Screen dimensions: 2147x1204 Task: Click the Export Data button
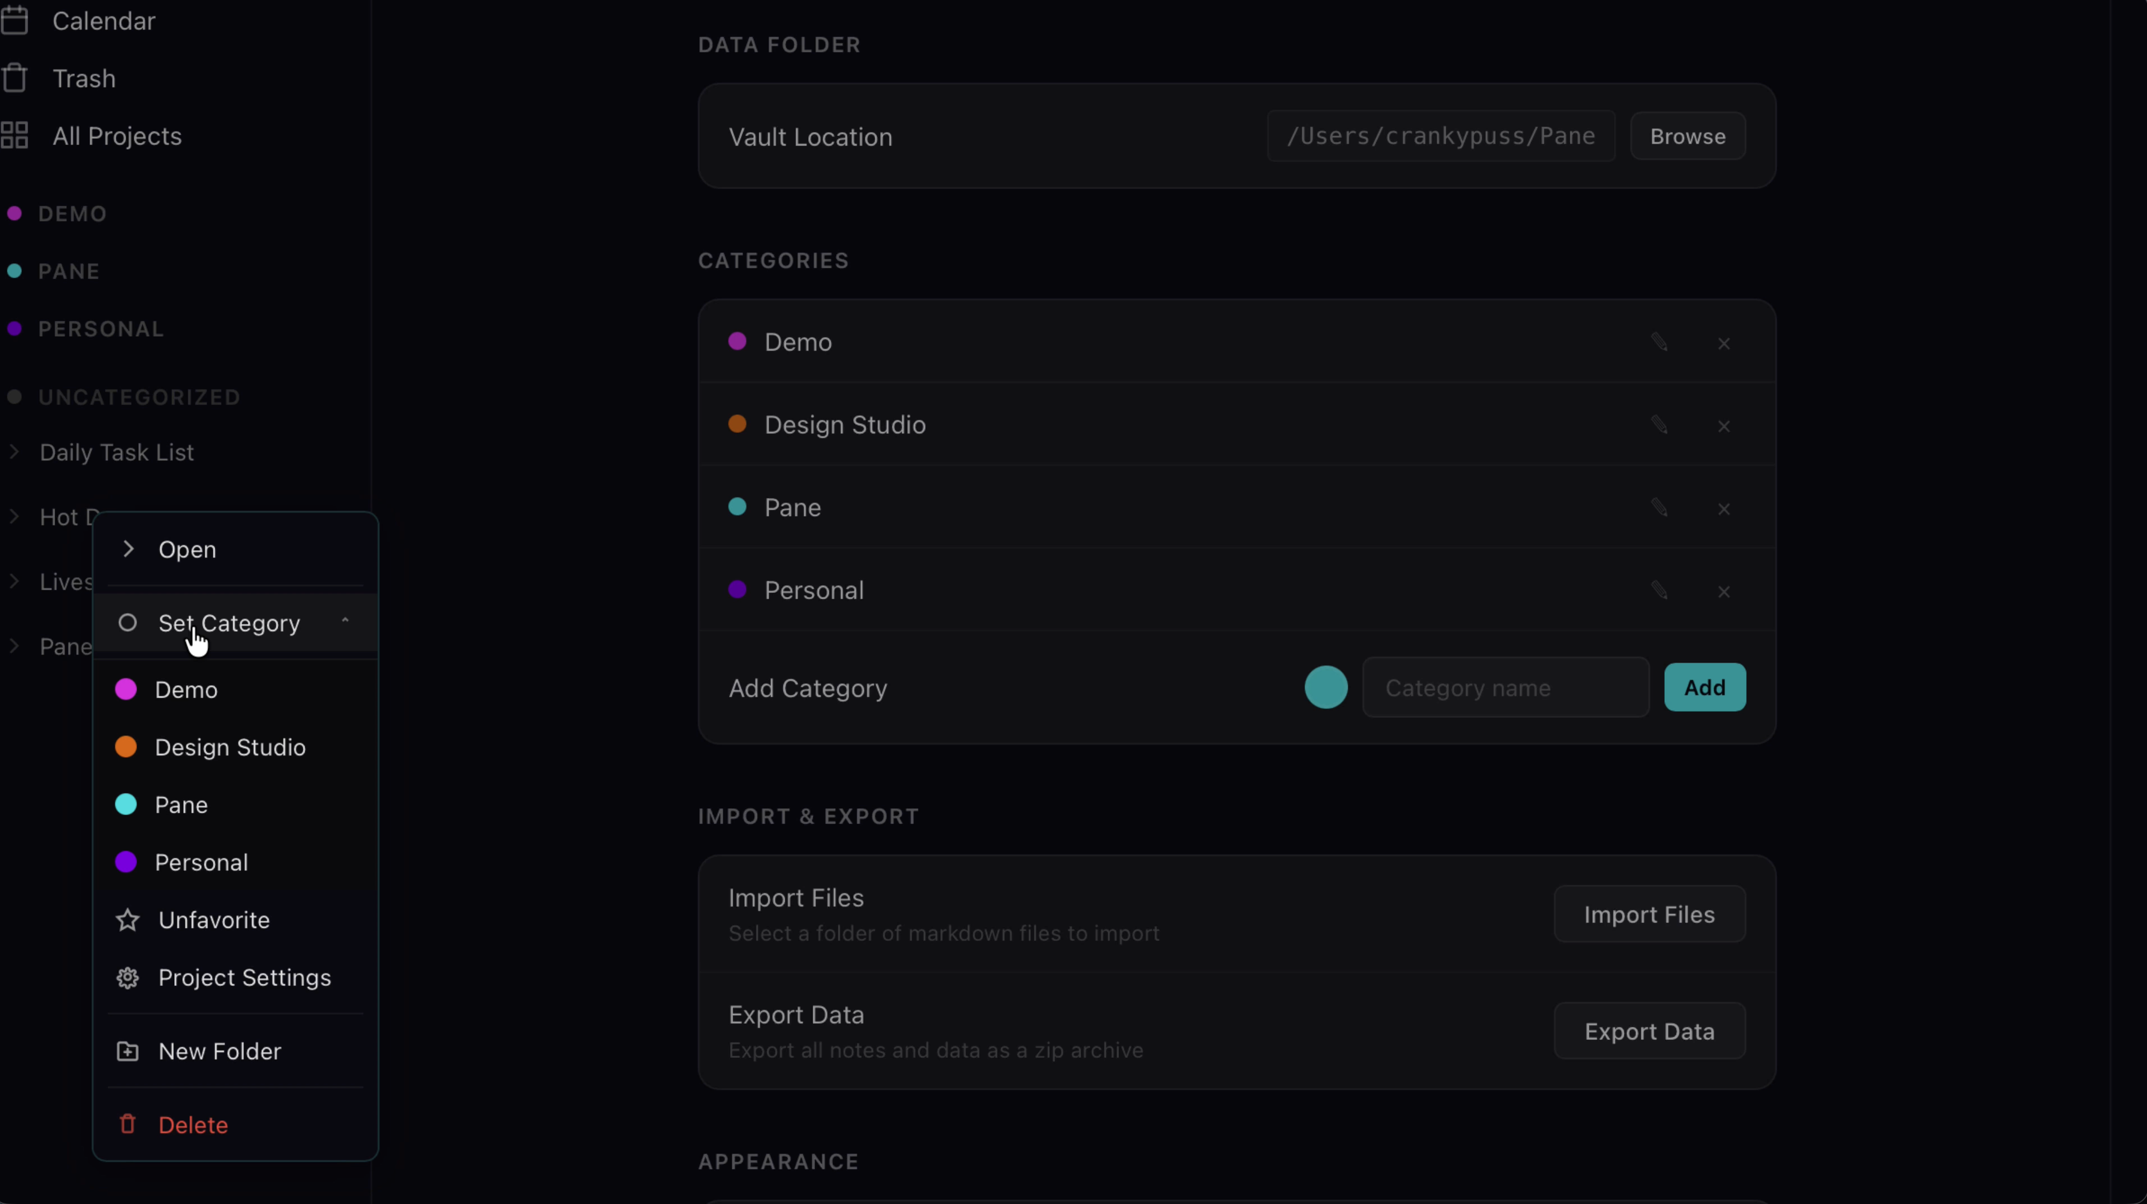point(1650,1030)
